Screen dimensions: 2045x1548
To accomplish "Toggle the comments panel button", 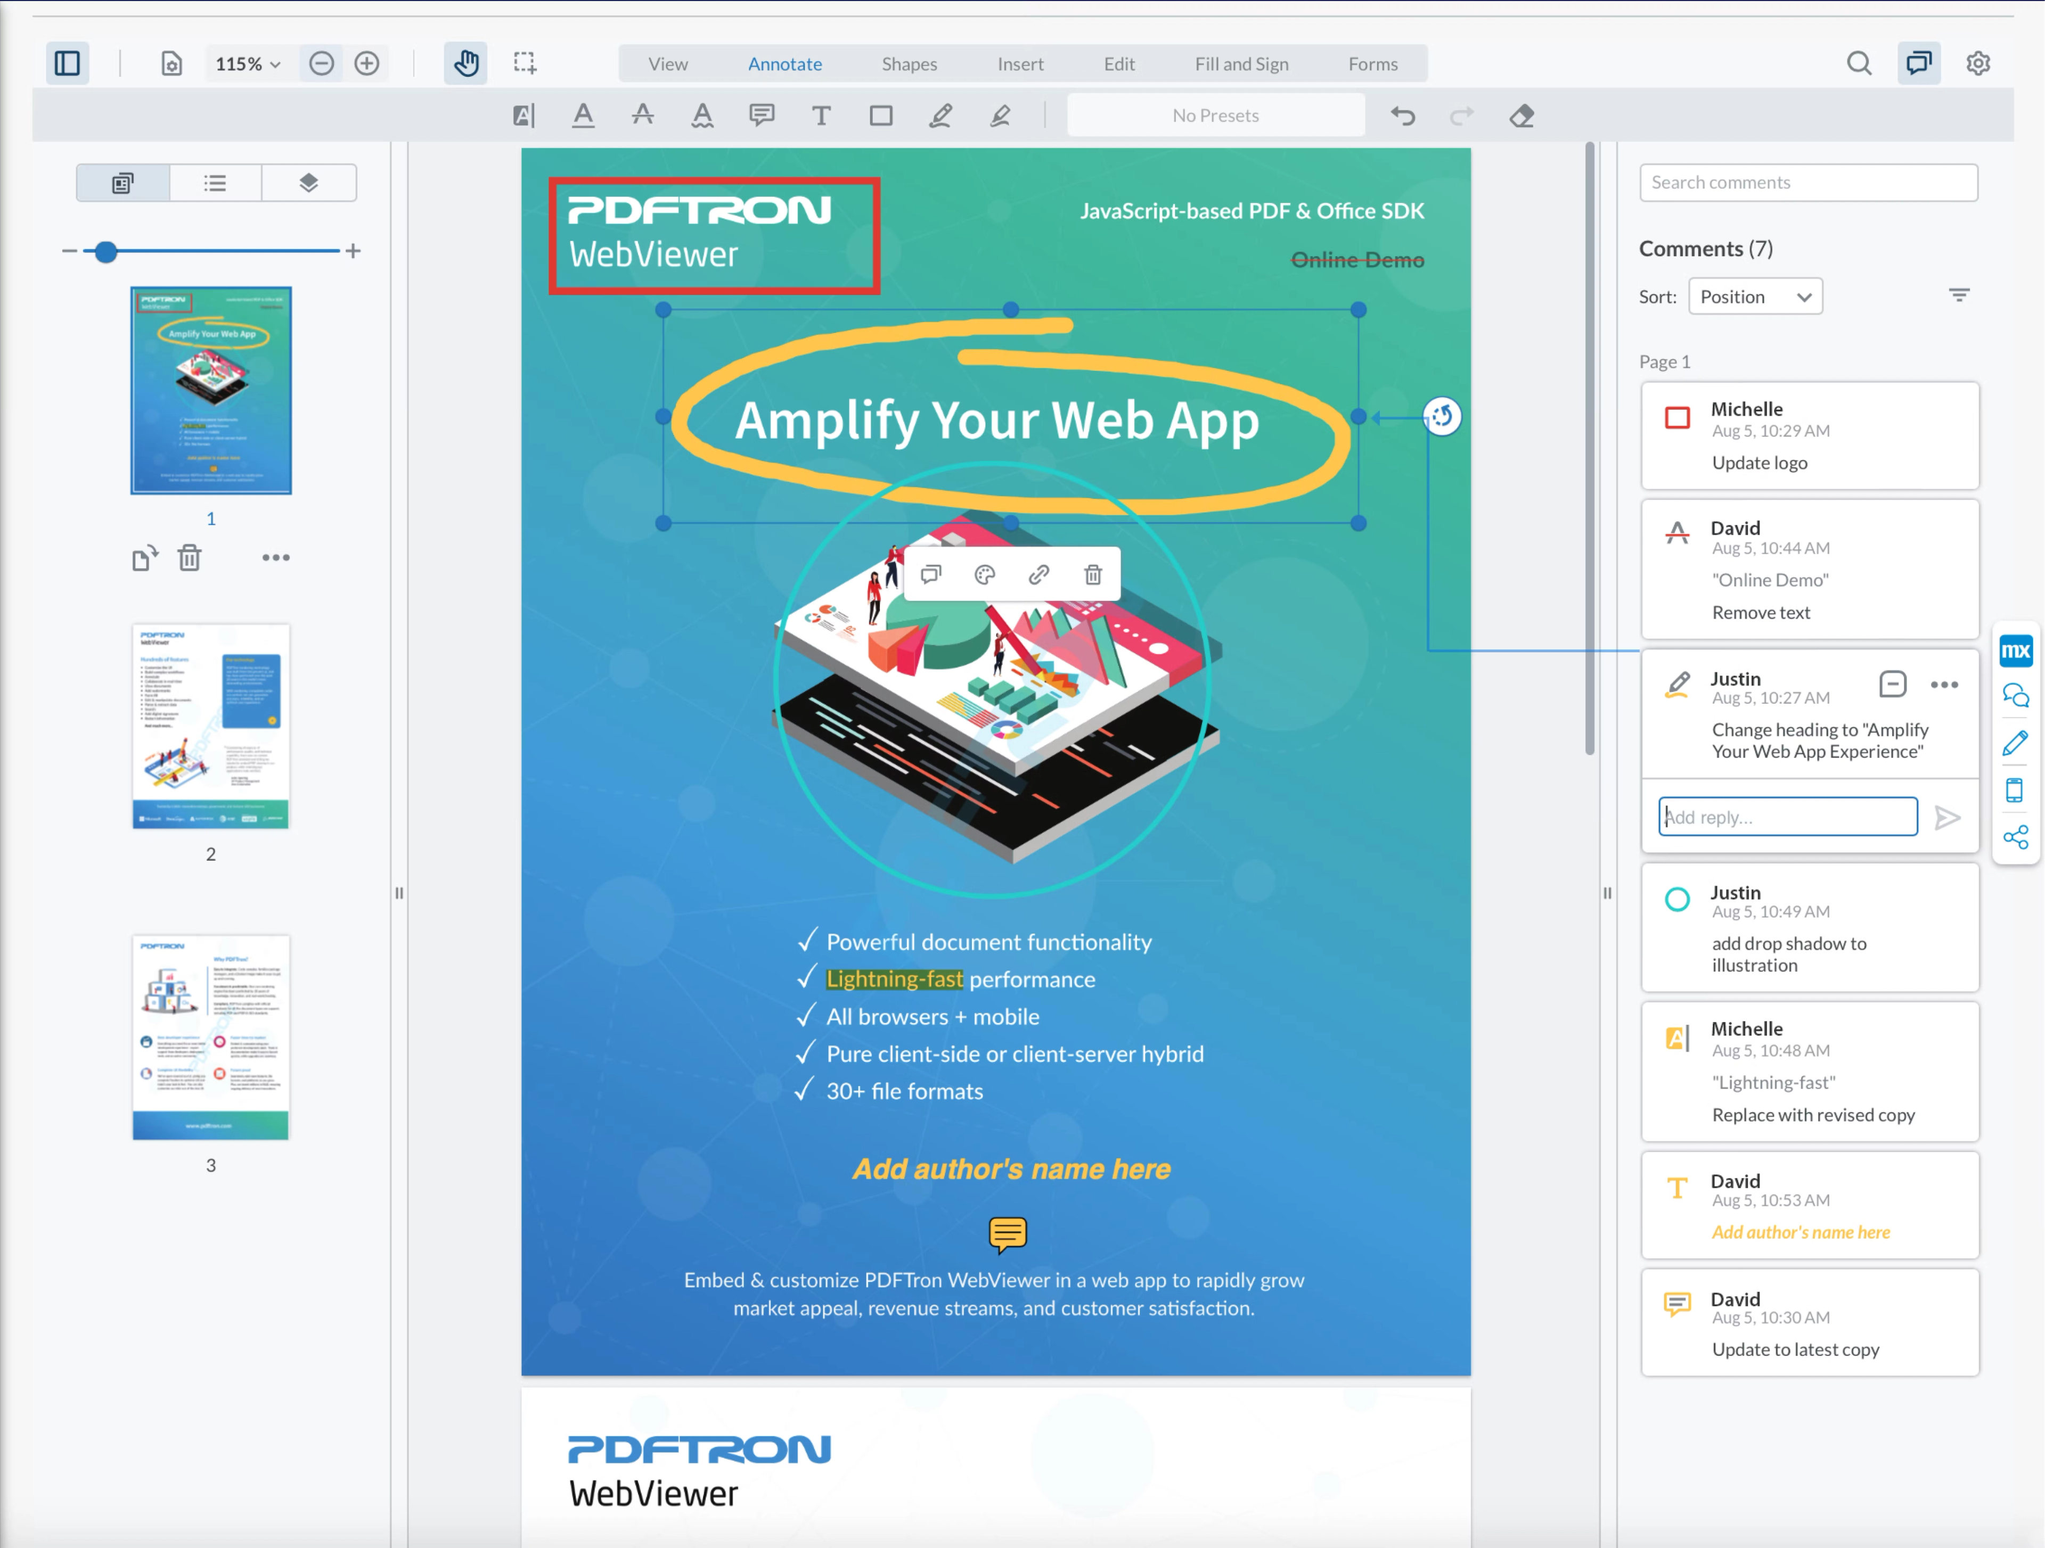I will coord(1918,64).
